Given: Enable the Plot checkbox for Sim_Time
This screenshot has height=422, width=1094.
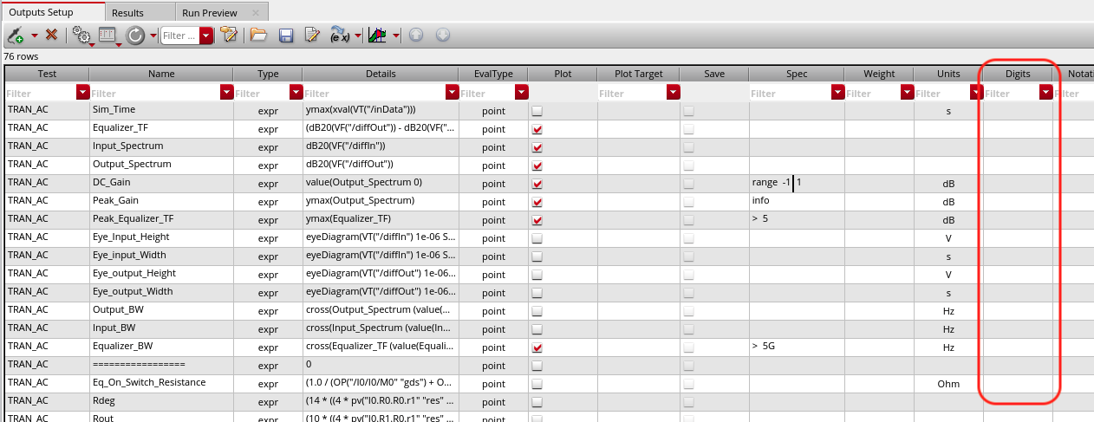Looking at the screenshot, I should (x=537, y=111).
